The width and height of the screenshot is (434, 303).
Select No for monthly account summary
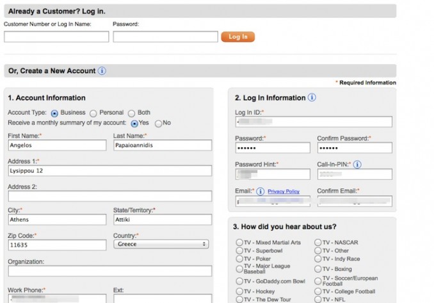(x=158, y=123)
